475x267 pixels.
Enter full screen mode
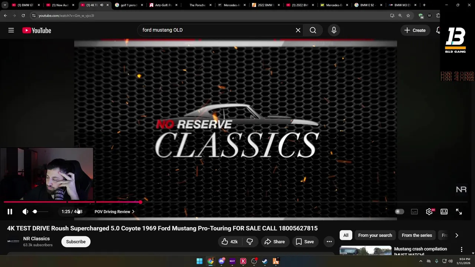[x=459, y=212]
